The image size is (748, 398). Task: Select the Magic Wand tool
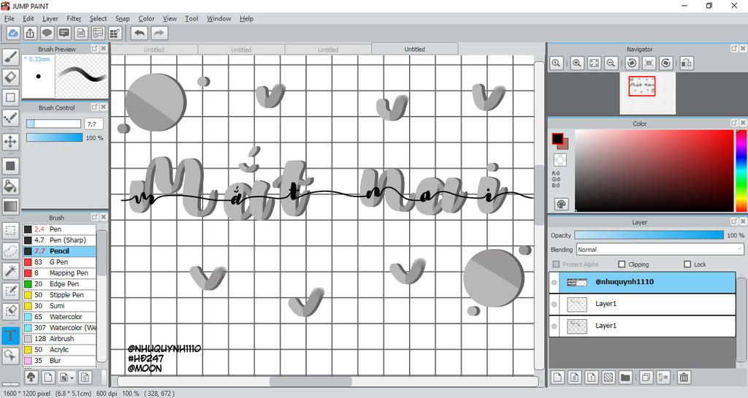click(x=10, y=271)
